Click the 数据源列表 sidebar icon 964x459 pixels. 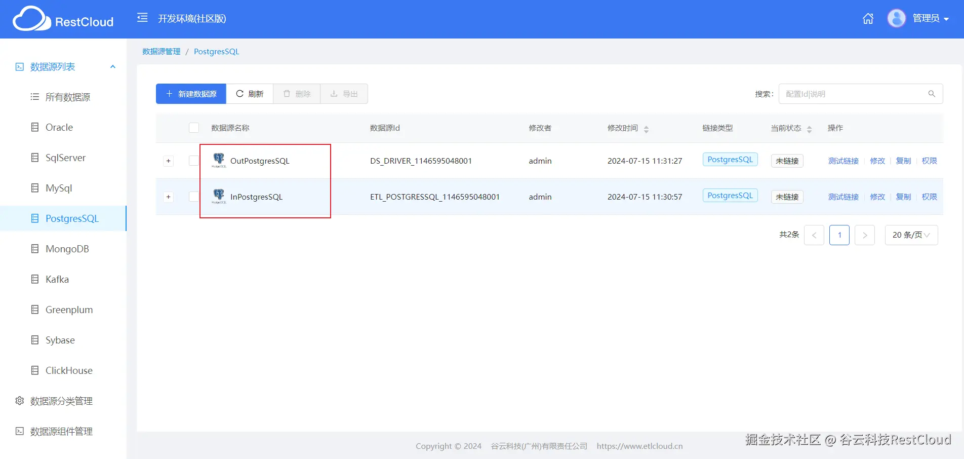click(20, 66)
